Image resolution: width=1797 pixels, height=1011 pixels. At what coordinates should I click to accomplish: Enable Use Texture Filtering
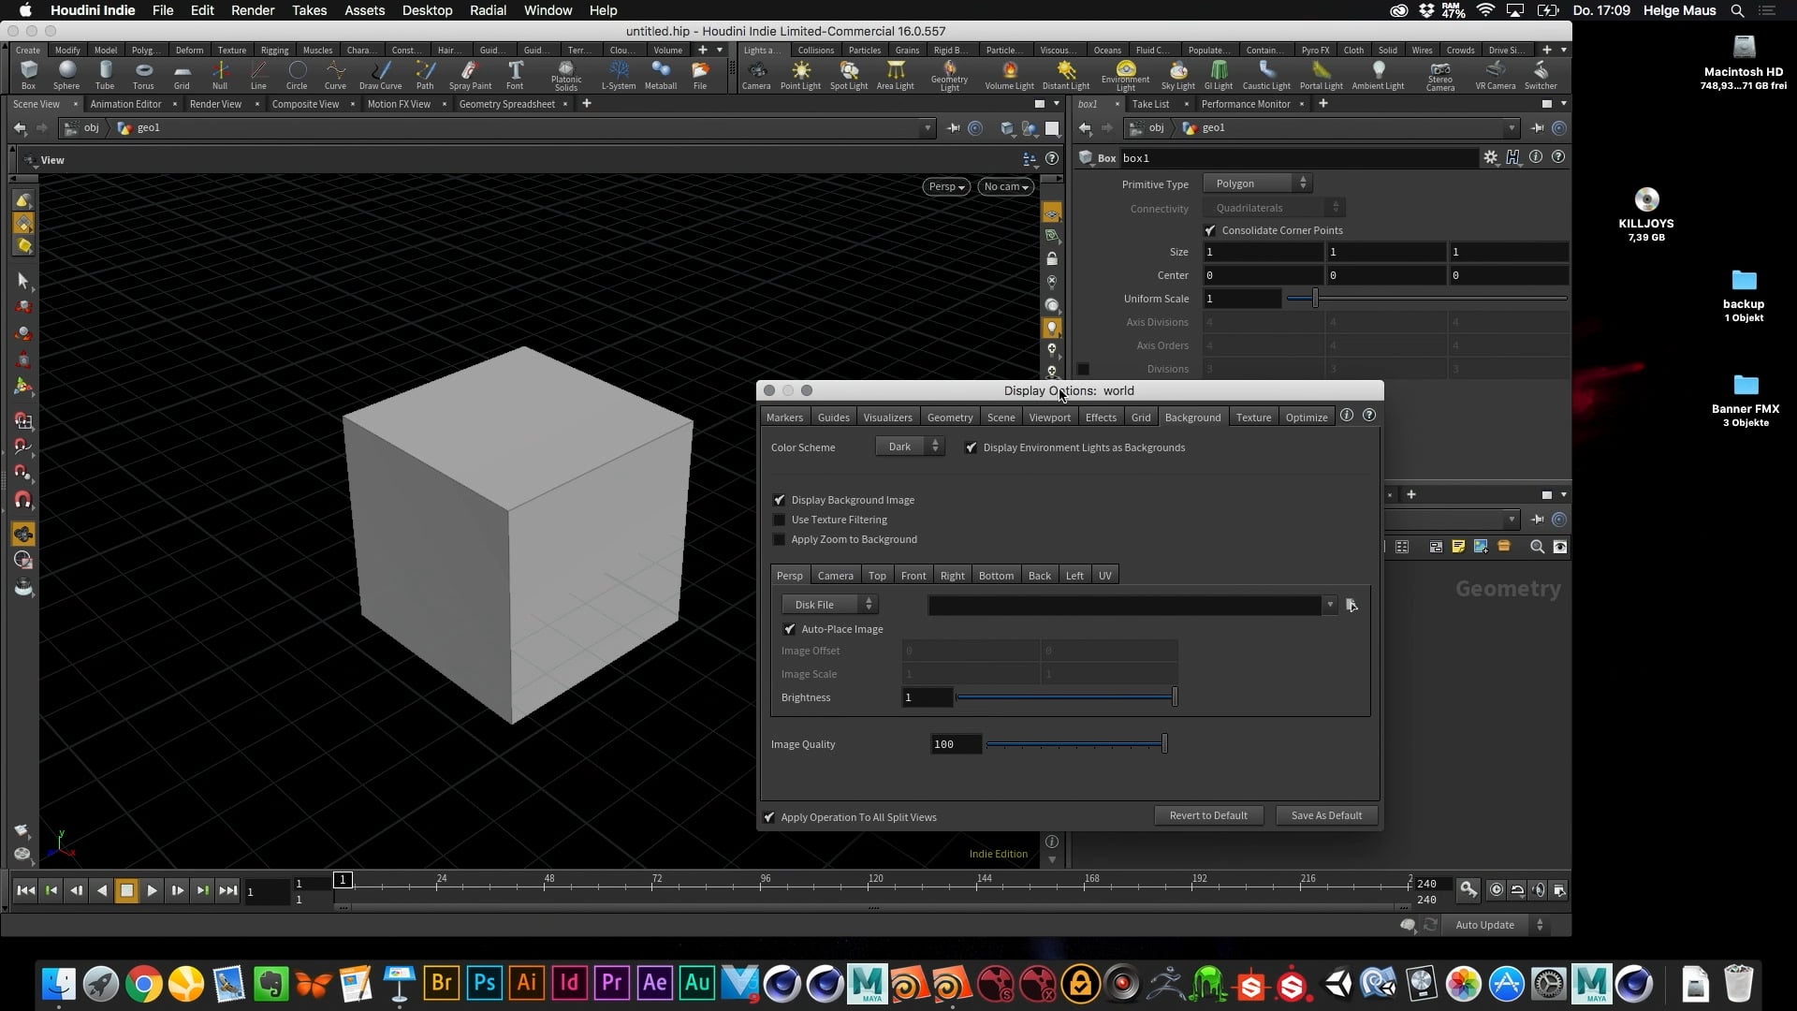(x=779, y=520)
